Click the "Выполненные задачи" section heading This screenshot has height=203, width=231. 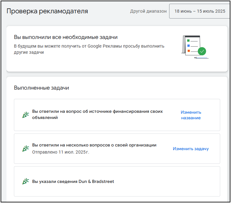click(x=41, y=88)
